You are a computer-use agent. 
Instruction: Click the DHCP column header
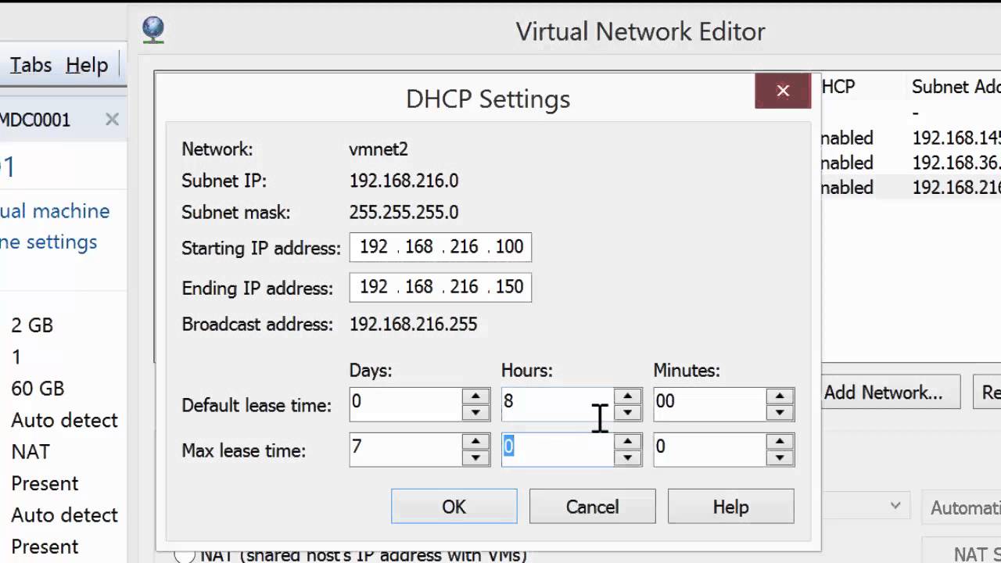click(838, 87)
